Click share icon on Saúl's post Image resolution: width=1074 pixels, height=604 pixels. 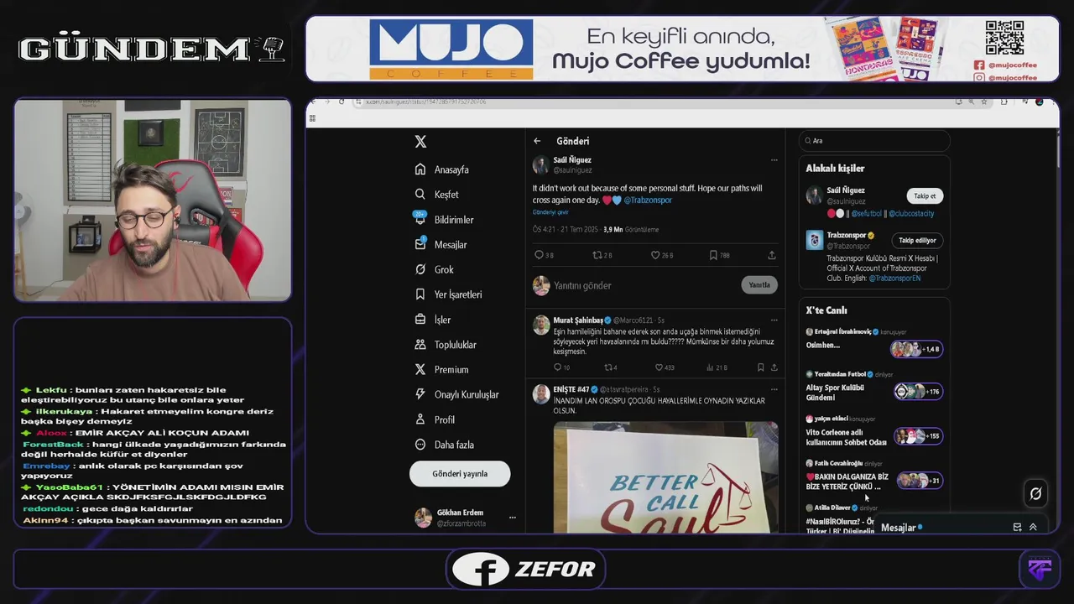[x=772, y=255]
